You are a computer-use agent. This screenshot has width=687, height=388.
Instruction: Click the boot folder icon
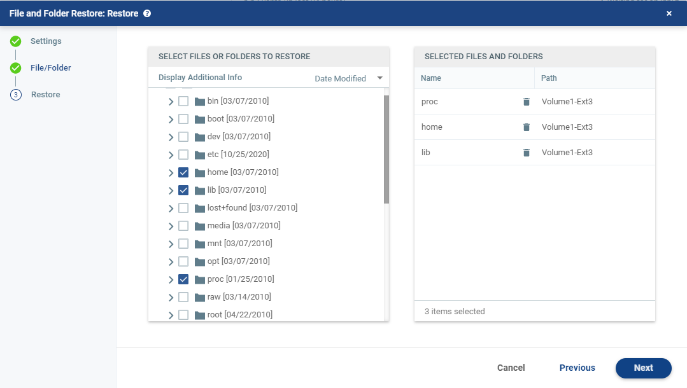[200, 119]
